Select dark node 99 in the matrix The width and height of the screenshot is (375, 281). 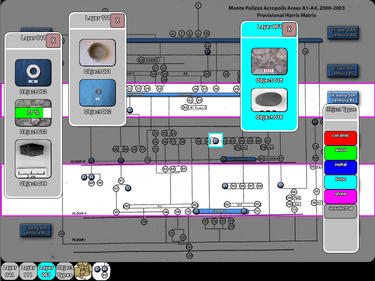pyautogui.click(x=281, y=185)
